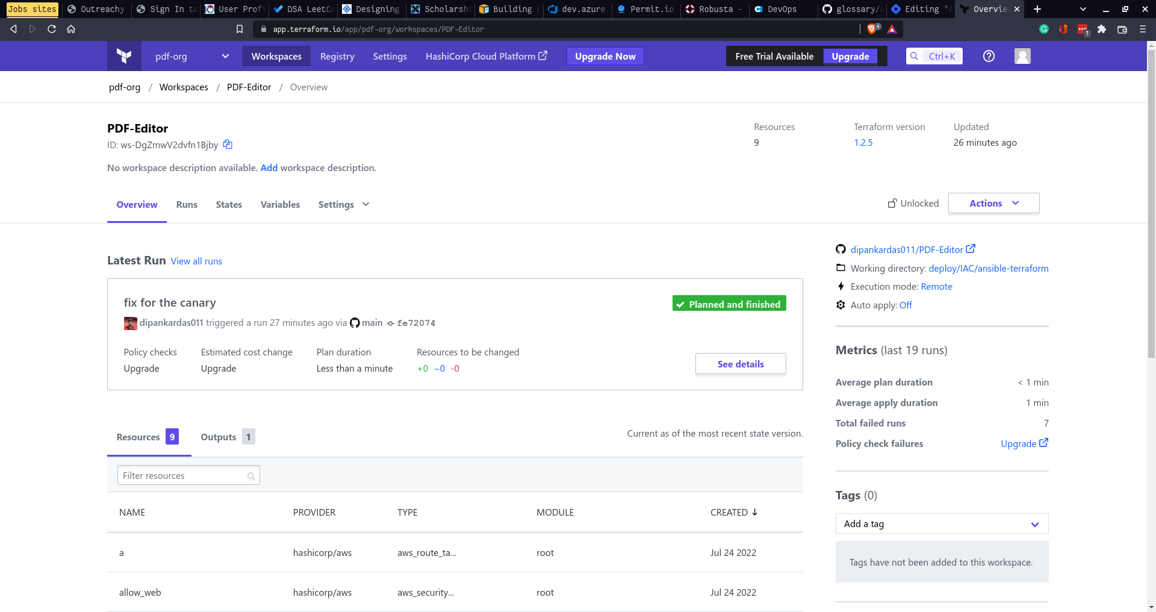Select the Resources tab
Screen dimensions: 1156x612
coord(148,437)
